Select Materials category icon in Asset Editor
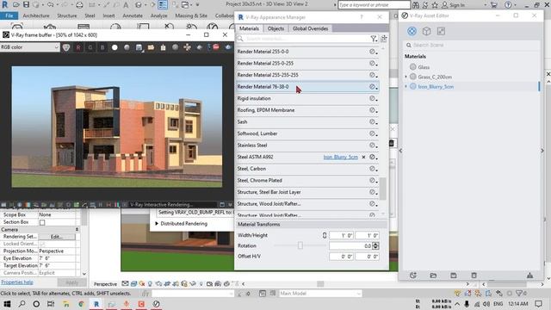Image resolution: width=551 pixels, height=310 pixels. (x=412, y=31)
